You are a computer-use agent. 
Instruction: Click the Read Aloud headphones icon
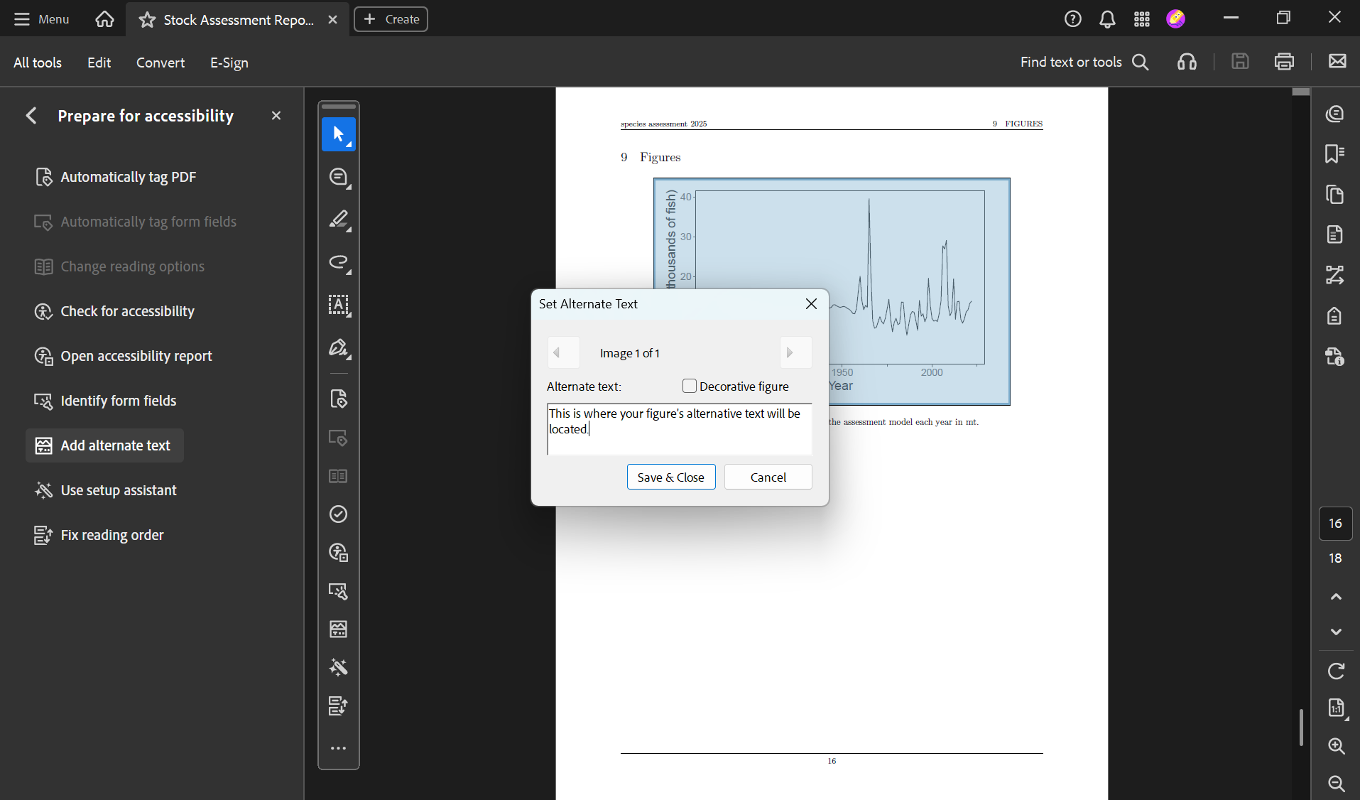(1186, 63)
